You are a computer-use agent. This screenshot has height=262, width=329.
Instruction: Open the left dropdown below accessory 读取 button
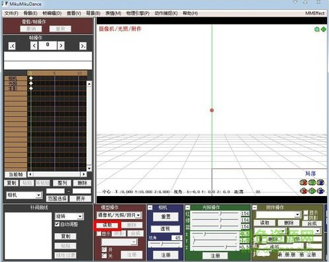pyautogui.click(x=283, y=231)
